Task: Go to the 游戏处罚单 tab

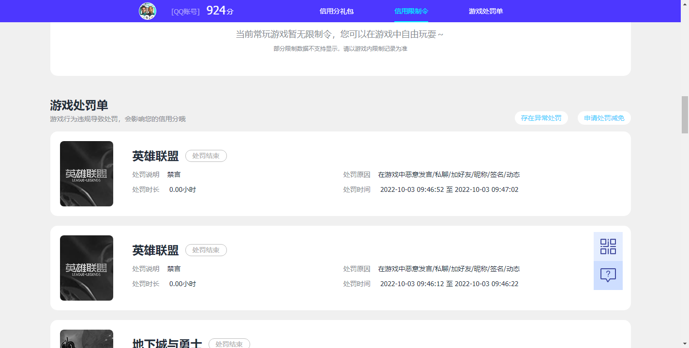Action: pos(486,11)
